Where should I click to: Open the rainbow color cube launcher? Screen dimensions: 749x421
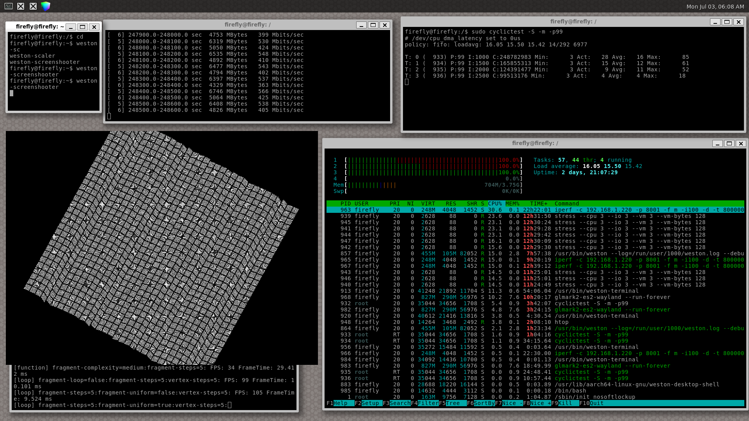46,6
